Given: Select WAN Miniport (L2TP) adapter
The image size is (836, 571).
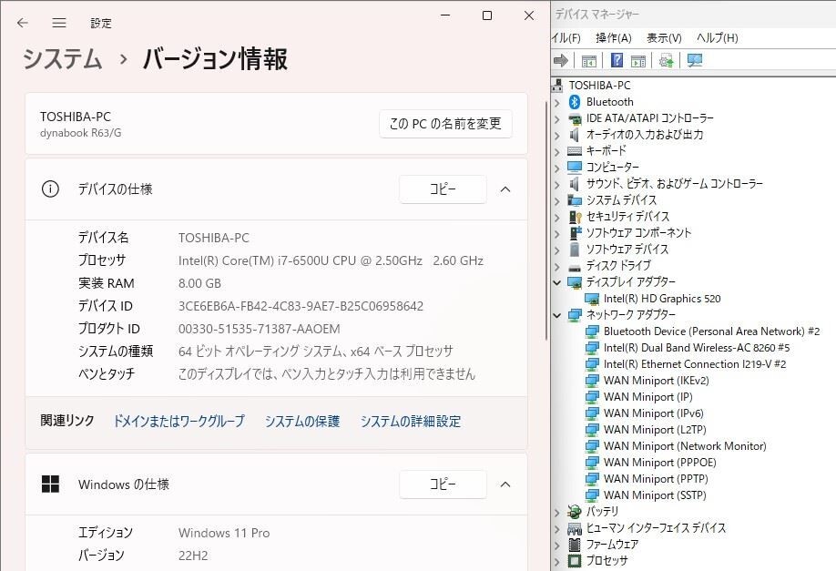Looking at the screenshot, I should 655,430.
